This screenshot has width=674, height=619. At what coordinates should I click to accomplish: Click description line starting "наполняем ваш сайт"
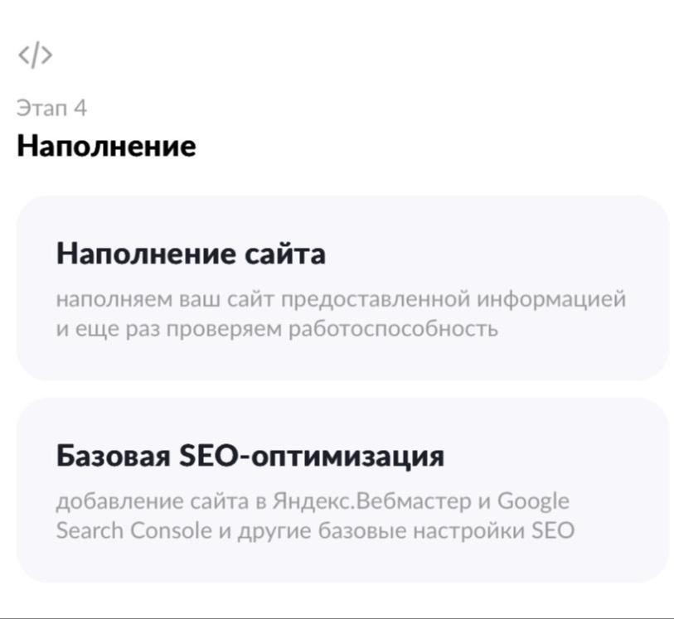point(340,298)
